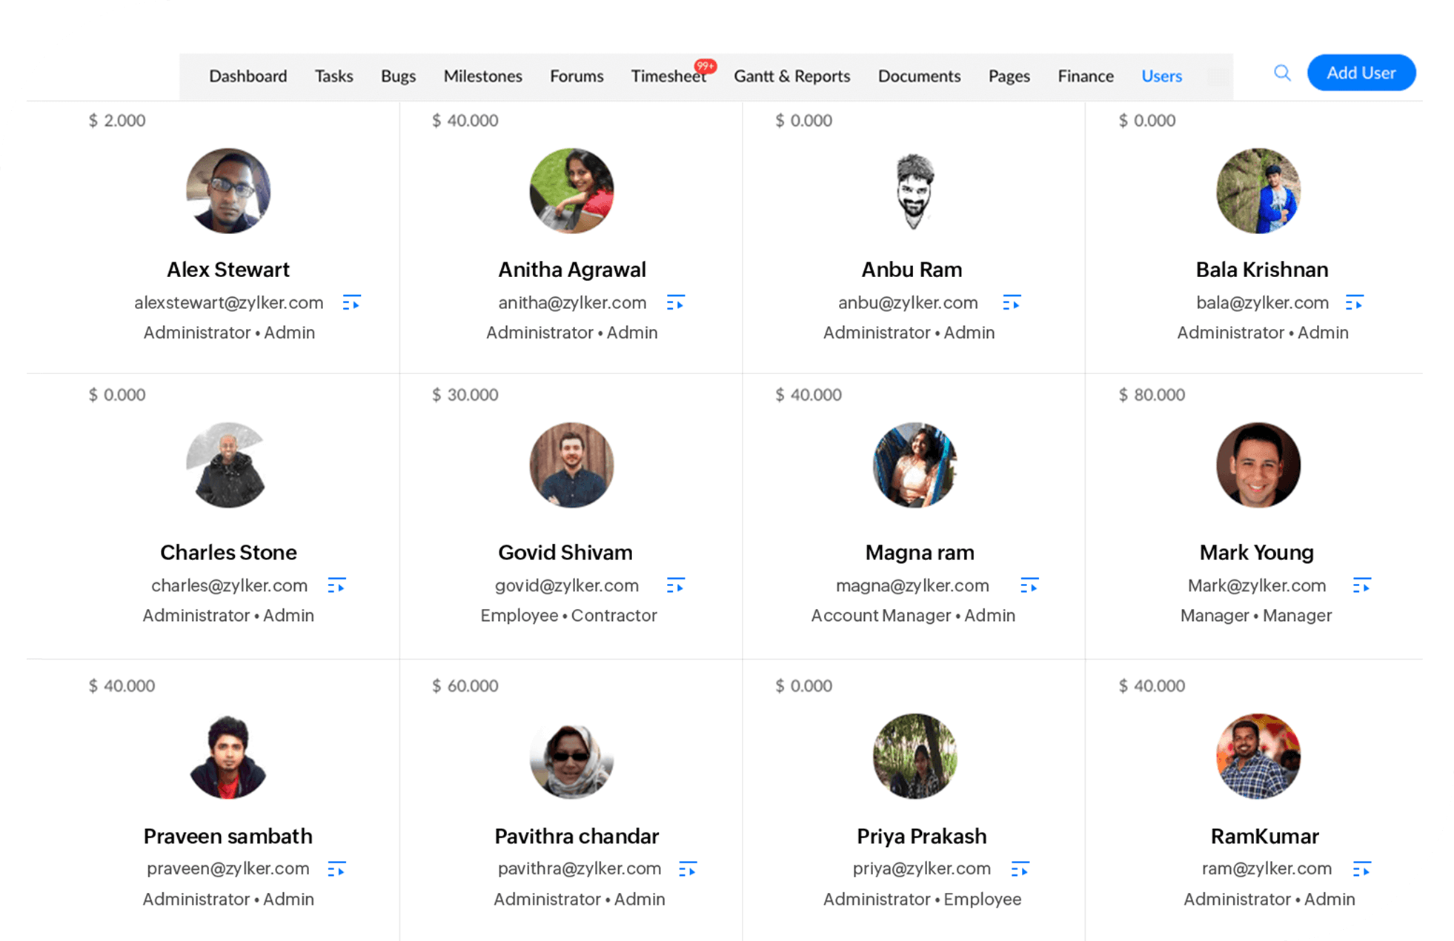Click the name Magna ram
This screenshot has width=1454, height=941.
point(920,552)
